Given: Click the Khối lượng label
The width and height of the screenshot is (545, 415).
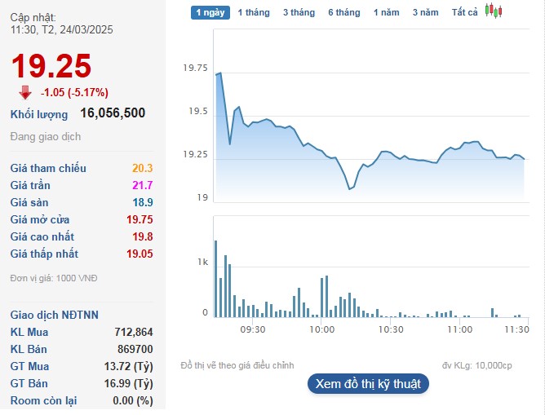Looking at the screenshot, I should tap(39, 114).
